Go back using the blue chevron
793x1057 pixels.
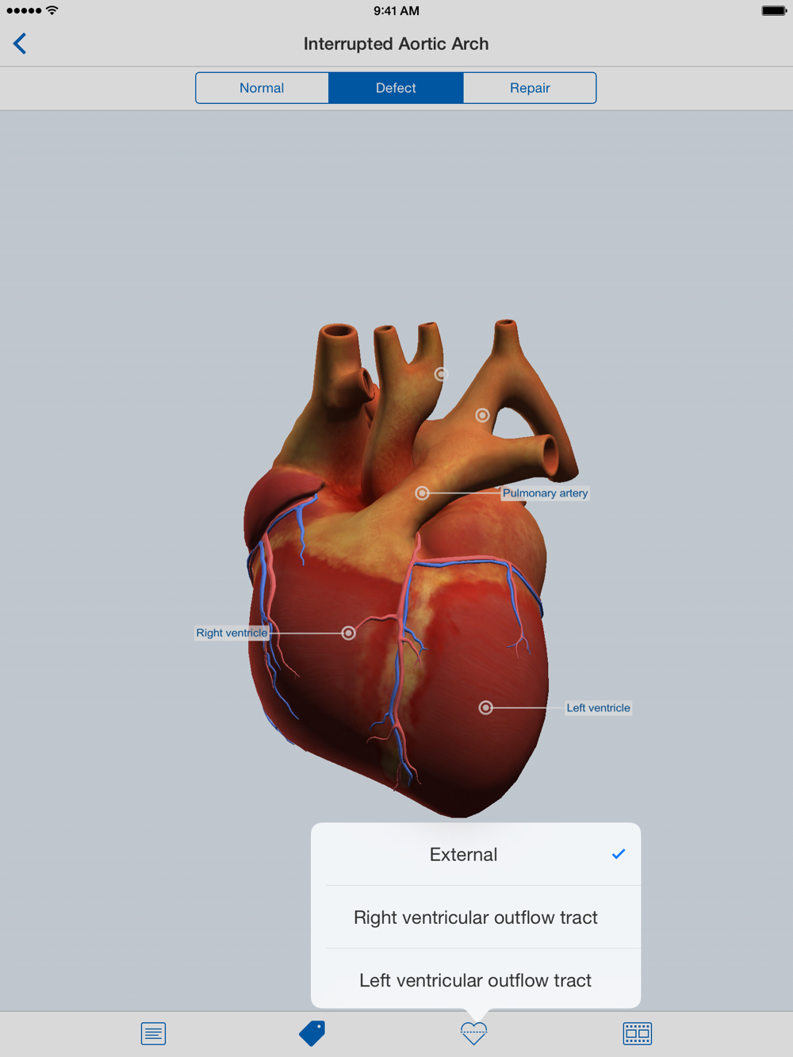(x=21, y=44)
